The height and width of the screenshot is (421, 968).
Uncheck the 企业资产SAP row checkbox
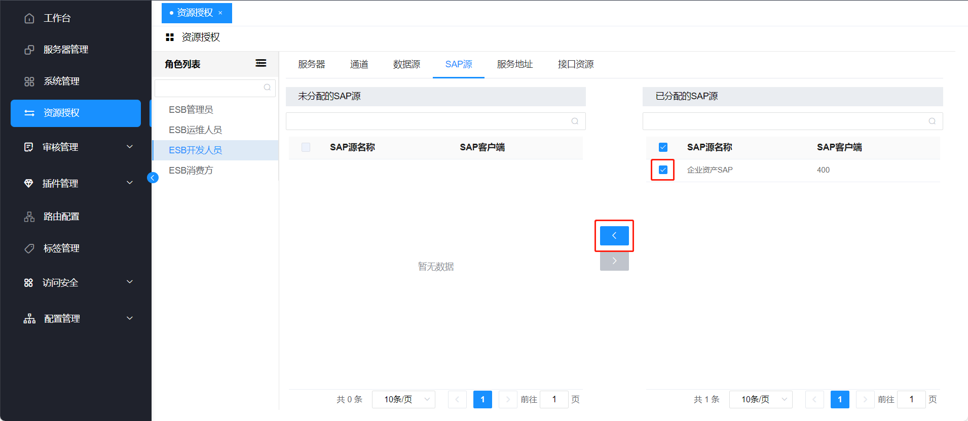pyautogui.click(x=663, y=170)
